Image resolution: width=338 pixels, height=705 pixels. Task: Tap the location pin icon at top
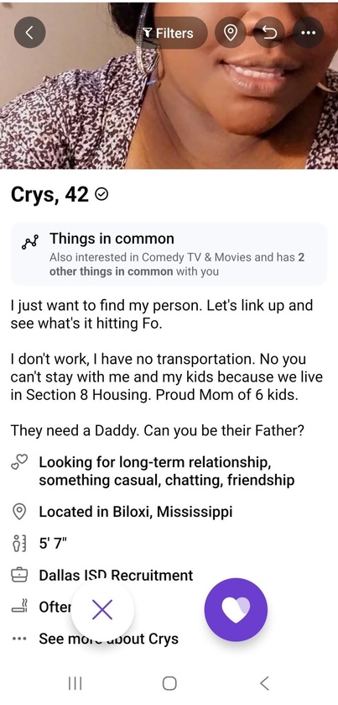pos(231,33)
